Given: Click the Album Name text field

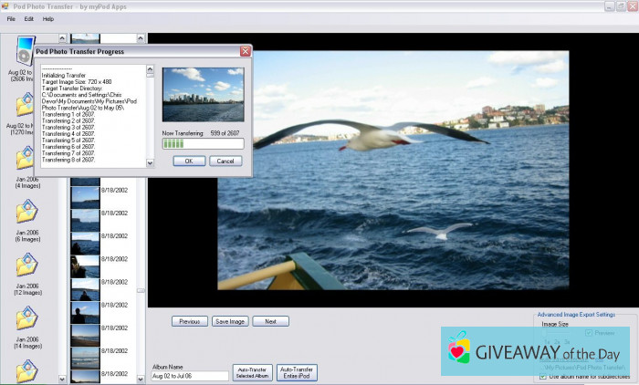Looking at the screenshot, I should pos(190,375).
